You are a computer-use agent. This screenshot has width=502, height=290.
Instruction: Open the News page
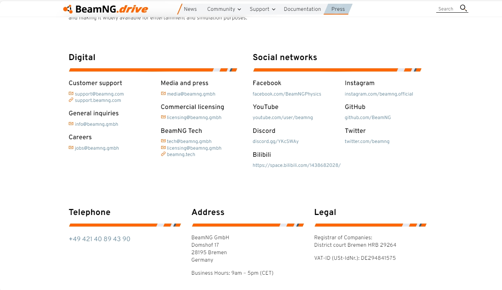click(190, 9)
